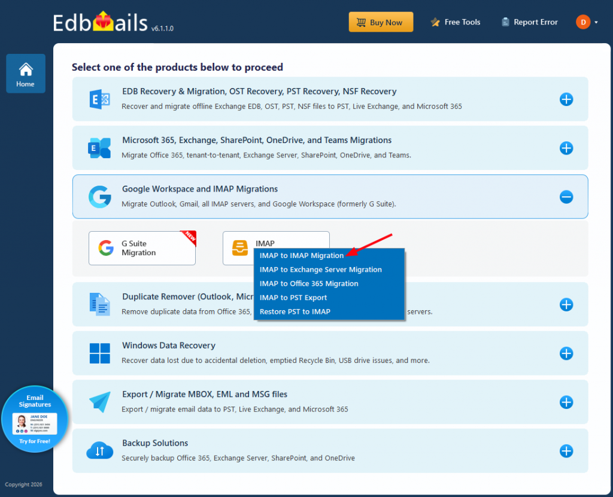Click the Google logo in G Suite tile
Image resolution: width=613 pixels, height=497 pixels.
106,248
